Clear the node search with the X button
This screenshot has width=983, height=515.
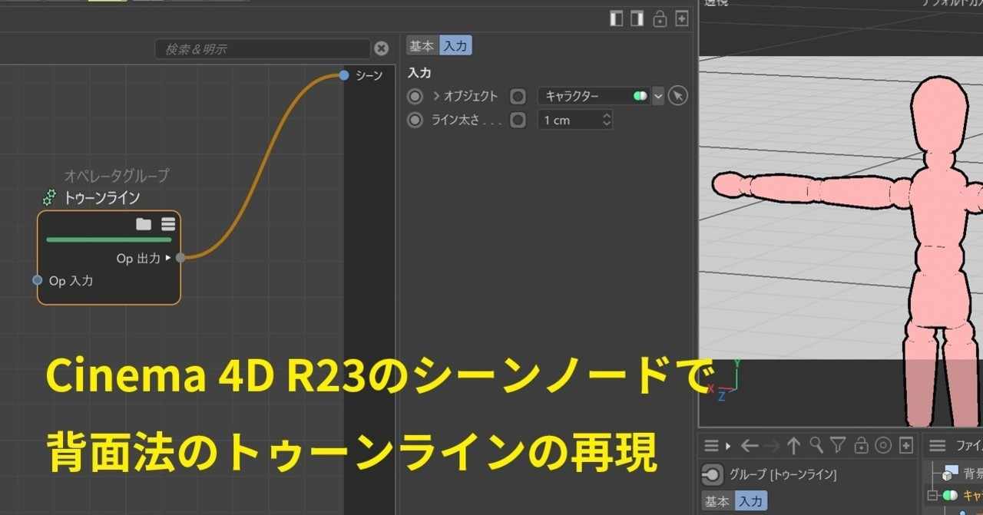pos(382,49)
